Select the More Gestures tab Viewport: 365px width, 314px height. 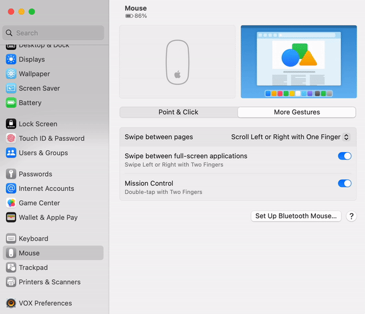tap(297, 112)
